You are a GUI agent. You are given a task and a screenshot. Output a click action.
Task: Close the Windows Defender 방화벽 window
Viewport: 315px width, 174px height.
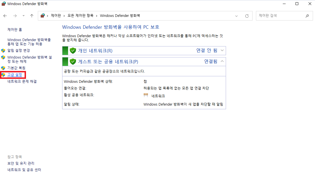tap(310, 4)
